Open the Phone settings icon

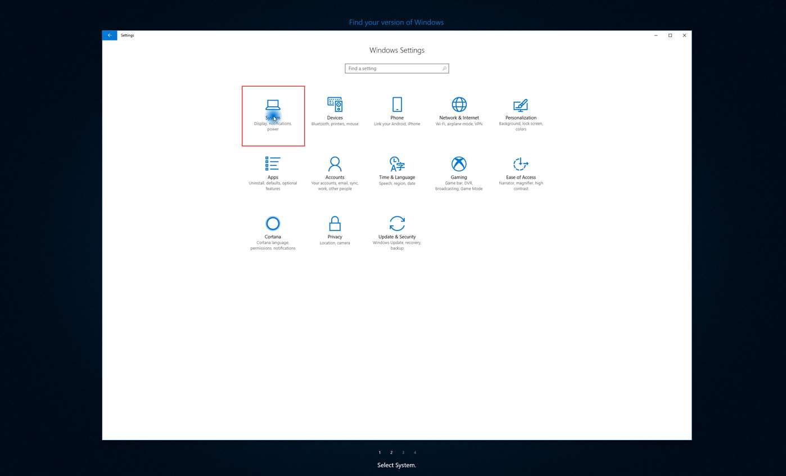[397, 105]
